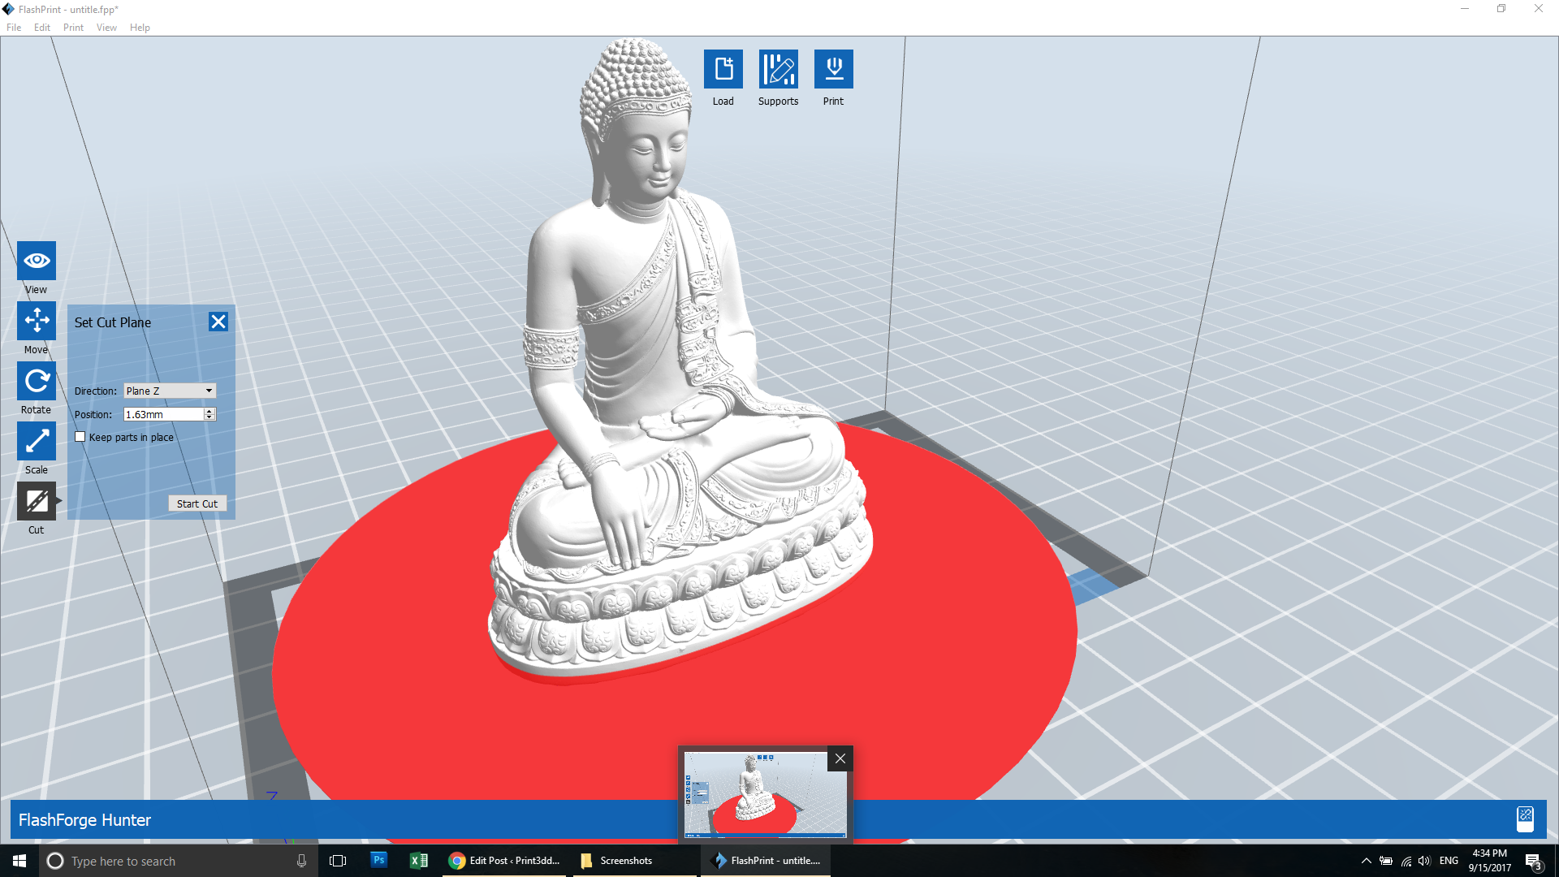Open the Action Center notifications icon
Screen dimensions: 1559x877
pos(1534,862)
